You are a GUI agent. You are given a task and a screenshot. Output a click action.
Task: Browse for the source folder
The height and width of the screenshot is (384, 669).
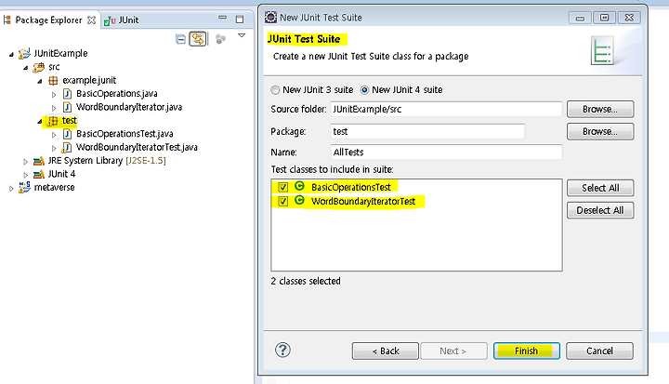click(600, 110)
